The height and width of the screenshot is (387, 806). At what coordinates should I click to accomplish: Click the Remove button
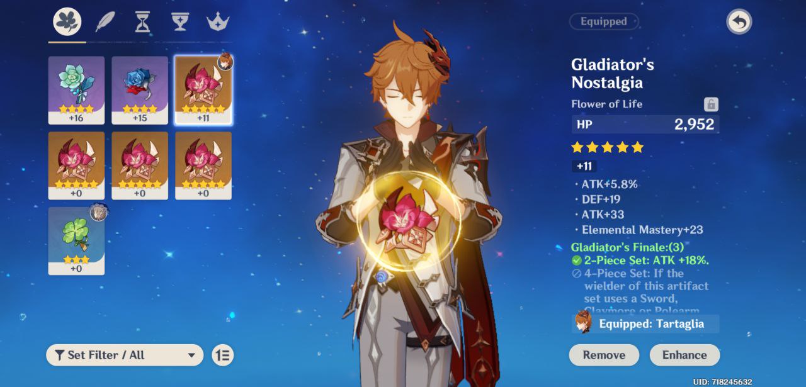coord(604,355)
